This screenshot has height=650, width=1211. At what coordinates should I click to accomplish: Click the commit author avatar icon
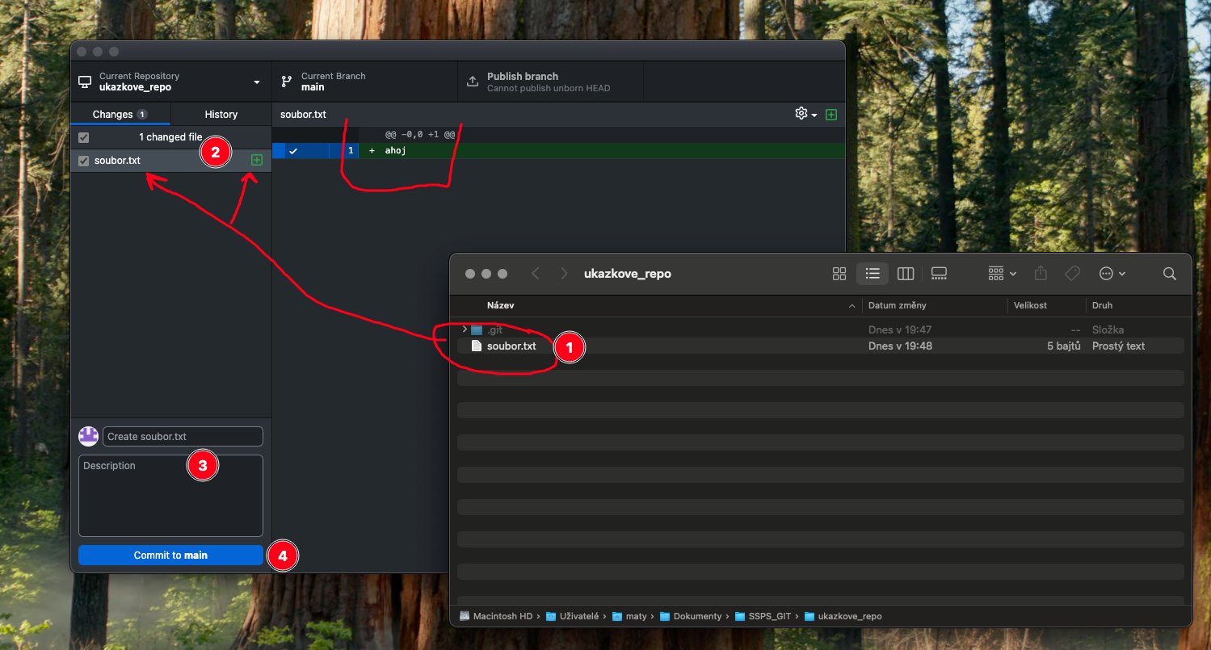point(88,436)
